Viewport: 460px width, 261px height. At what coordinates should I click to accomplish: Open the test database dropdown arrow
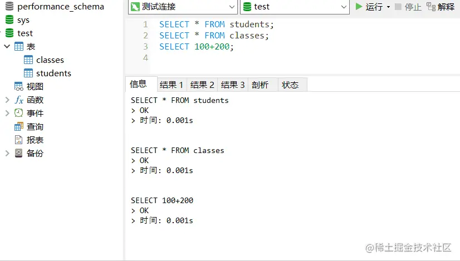pyautogui.click(x=344, y=7)
